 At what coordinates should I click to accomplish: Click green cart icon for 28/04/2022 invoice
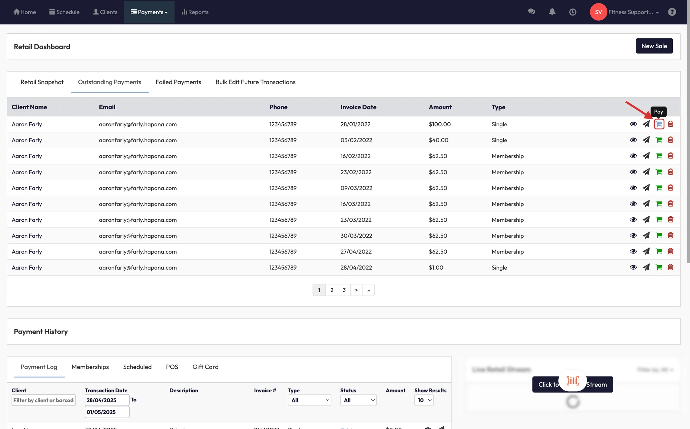click(659, 267)
